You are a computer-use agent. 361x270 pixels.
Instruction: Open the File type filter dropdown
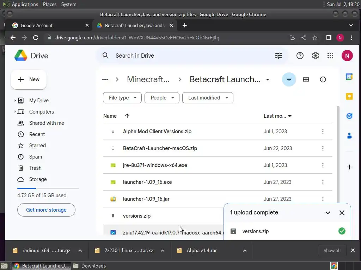(122, 98)
